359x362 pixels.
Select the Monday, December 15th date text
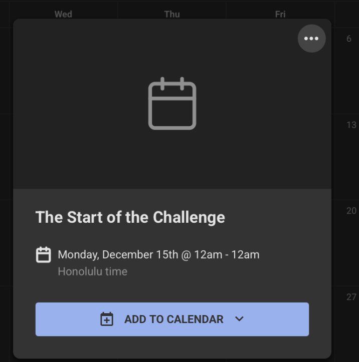(x=117, y=254)
